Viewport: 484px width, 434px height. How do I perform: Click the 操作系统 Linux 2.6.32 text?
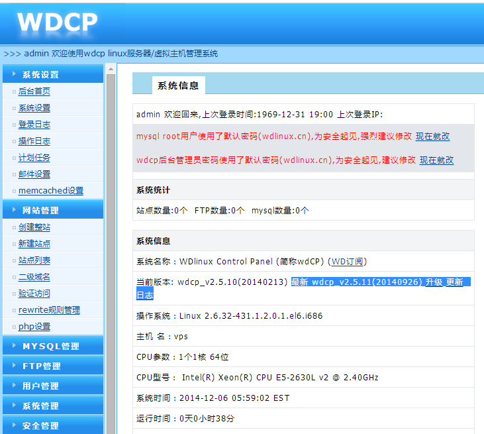pos(229,315)
